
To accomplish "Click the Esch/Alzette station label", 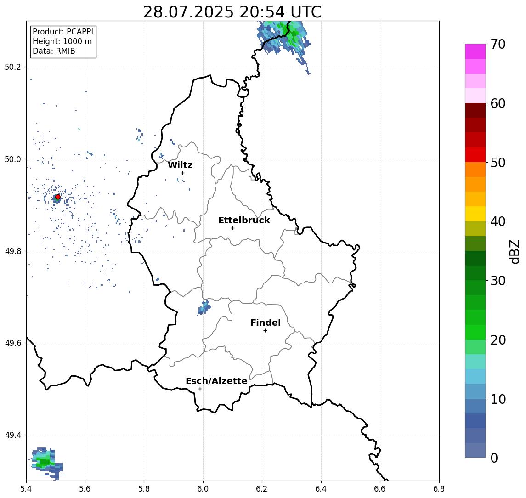I will 216,381.
